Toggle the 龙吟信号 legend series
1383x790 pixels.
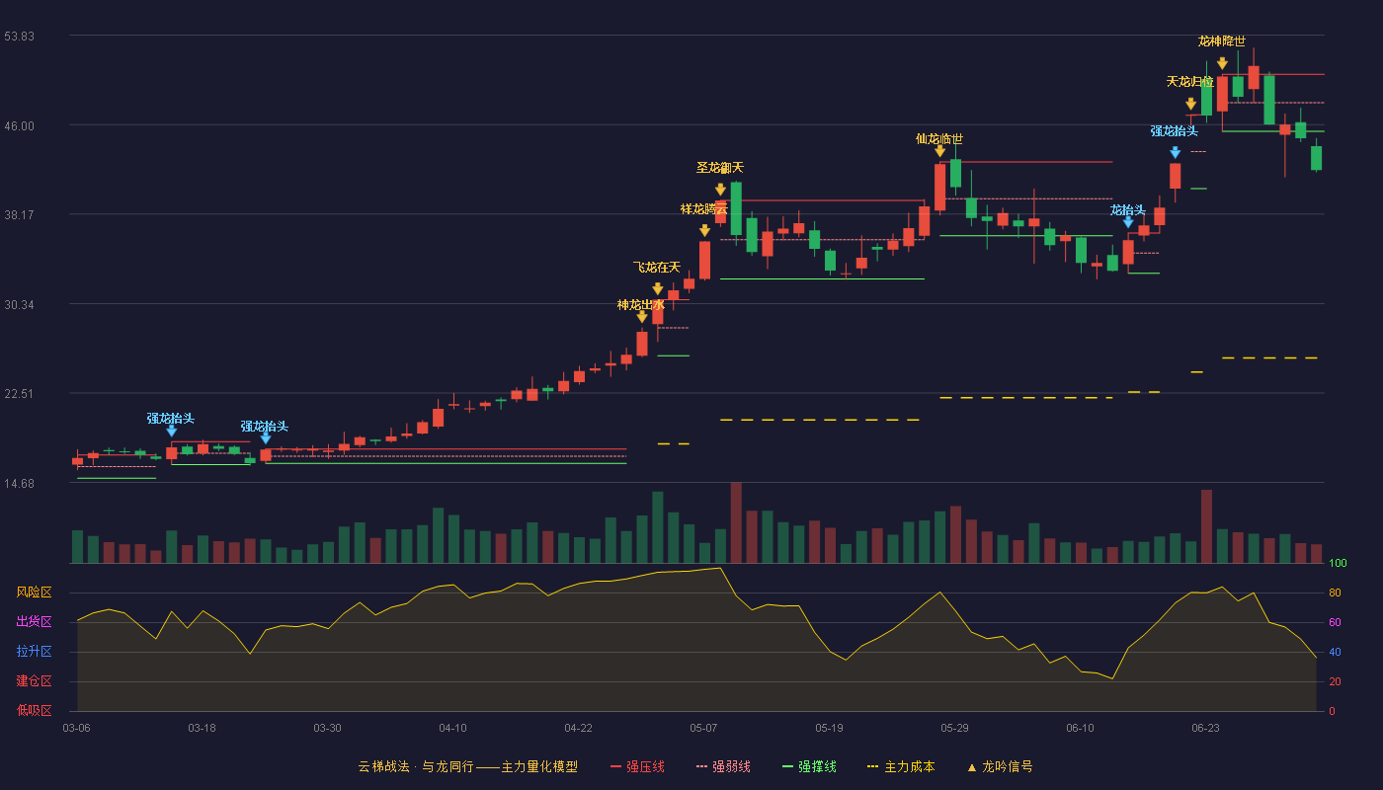[x=1000, y=766]
